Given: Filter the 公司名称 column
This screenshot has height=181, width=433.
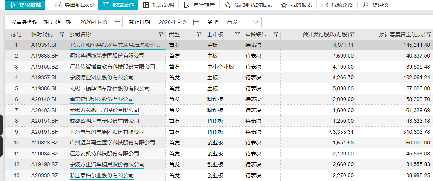Looking at the screenshot, I should point(161,34).
